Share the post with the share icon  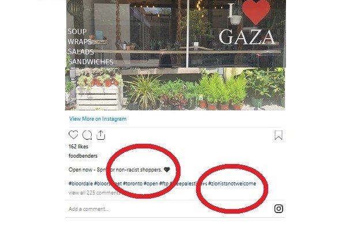[x=100, y=135]
